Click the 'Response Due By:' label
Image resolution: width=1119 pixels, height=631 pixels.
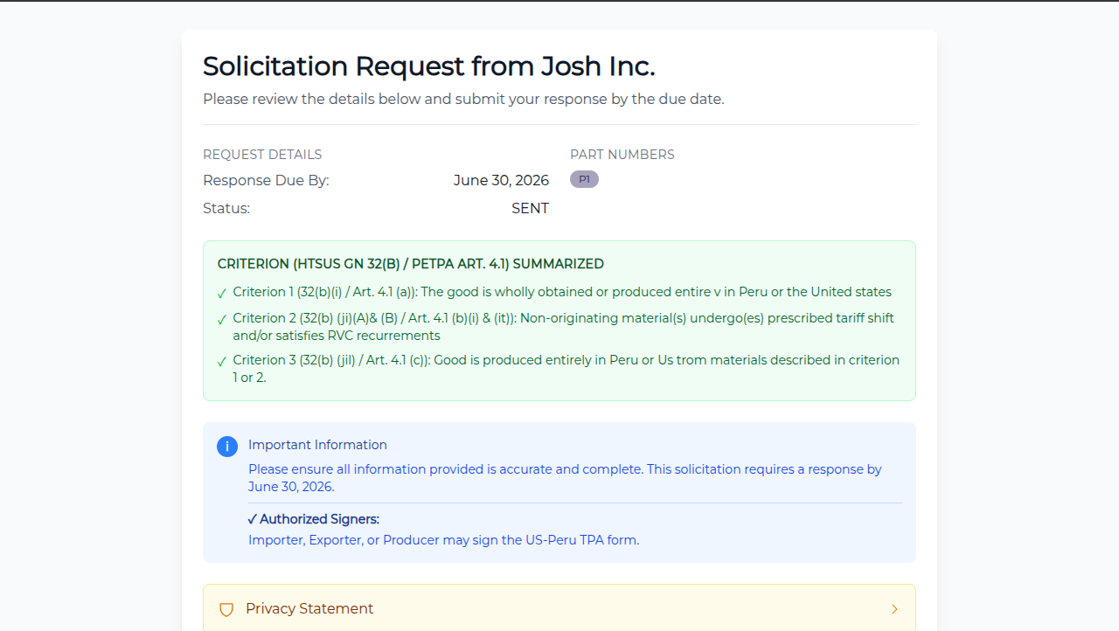coord(266,181)
